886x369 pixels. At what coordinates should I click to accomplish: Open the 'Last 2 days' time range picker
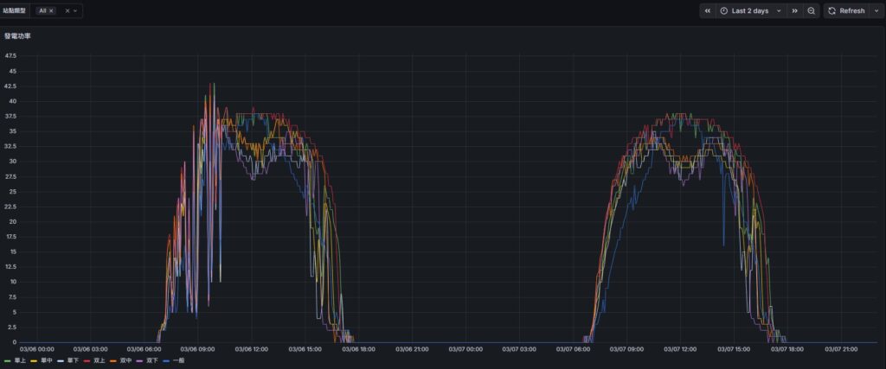(749, 11)
